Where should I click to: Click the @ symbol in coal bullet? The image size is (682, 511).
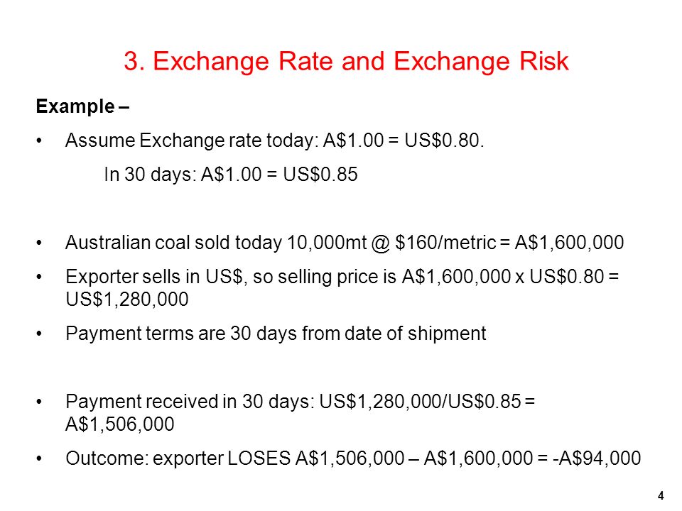click(x=381, y=243)
